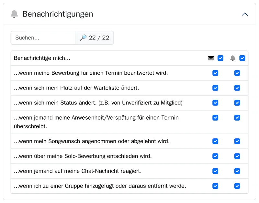Collapse the Benachrichtigungen panel chevron
Screen dimensions: 259x203
245,14
